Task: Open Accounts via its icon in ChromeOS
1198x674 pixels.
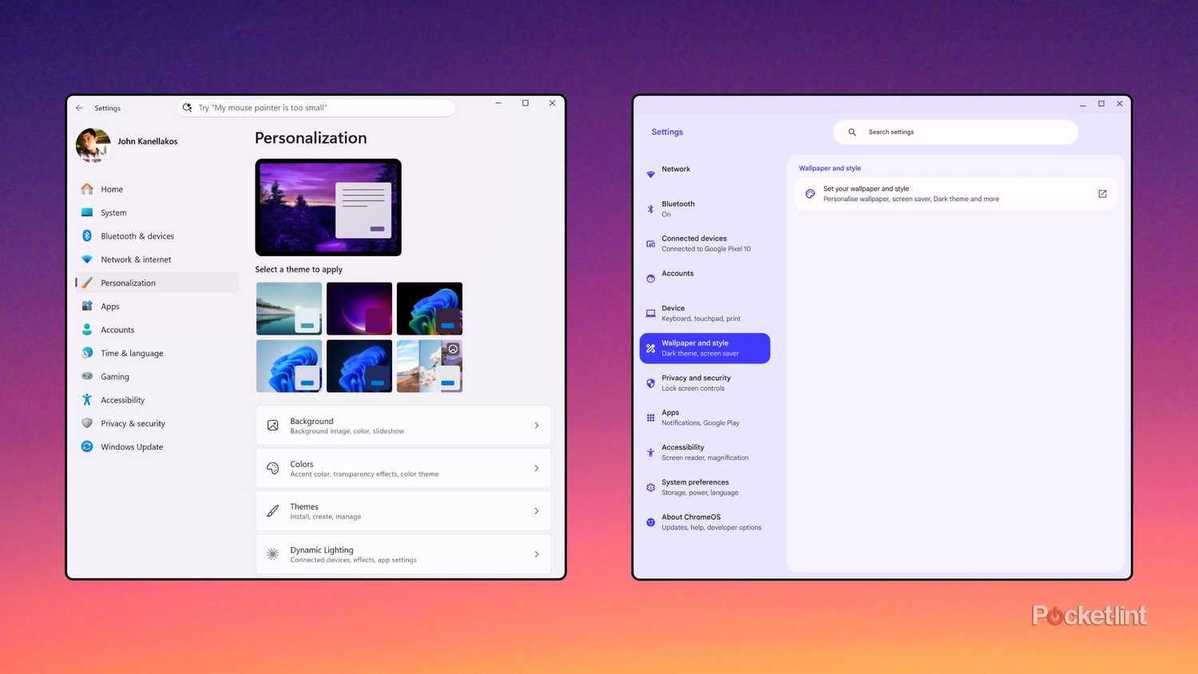Action: click(x=649, y=278)
